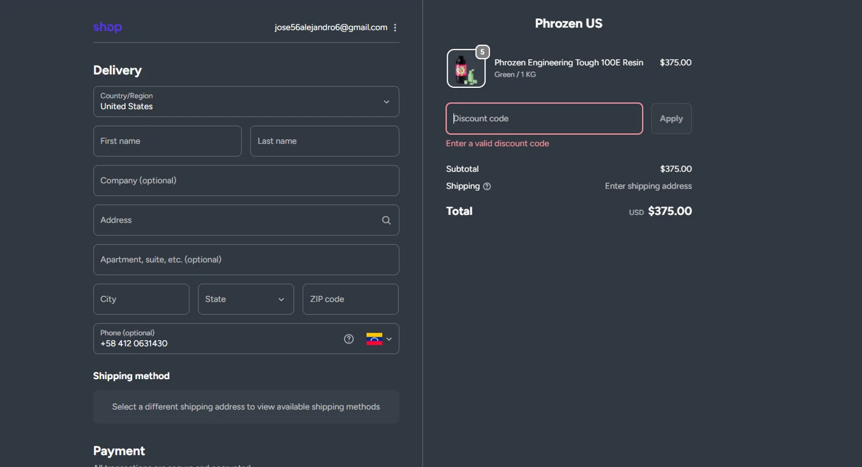Image resolution: width=862 pixels, height=467 pixels.
Task: Click the Green / 1 KG variant text
Action: (515, 75)
